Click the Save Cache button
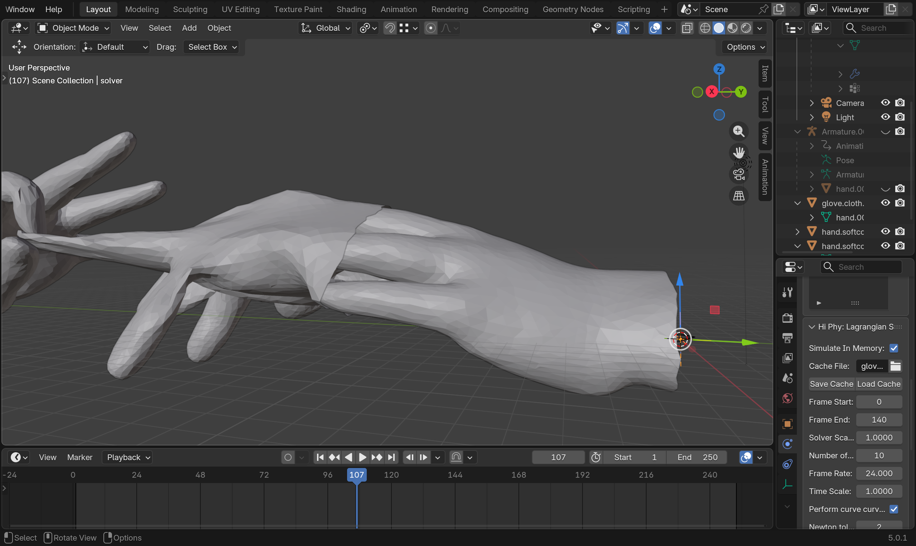The height and width of the screenshot is (546, 916). (831, 384)
